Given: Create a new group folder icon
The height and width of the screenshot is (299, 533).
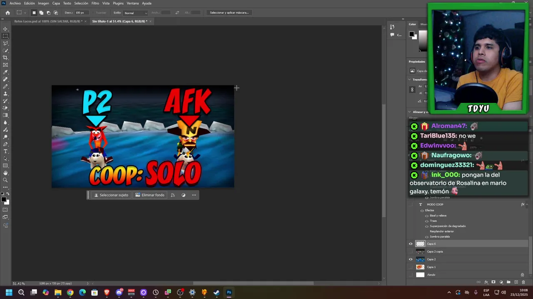Looking at the screenshot, I should 508,282.
